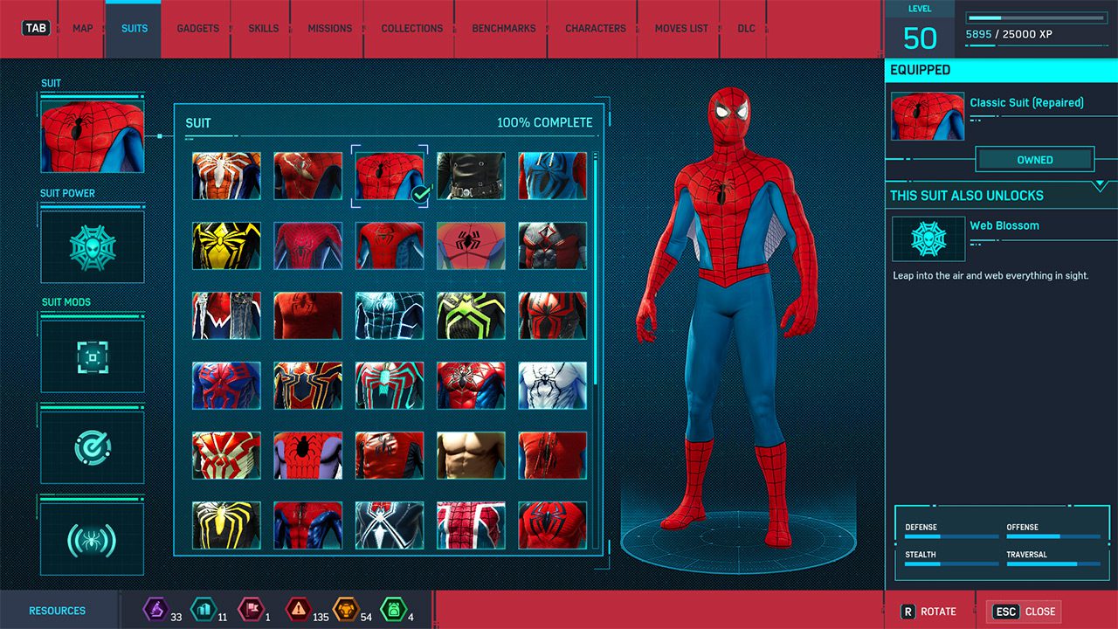This screenshot has width=1118, height=629.
Task: Click the purple research token resource icon
Action: [155, 609]
